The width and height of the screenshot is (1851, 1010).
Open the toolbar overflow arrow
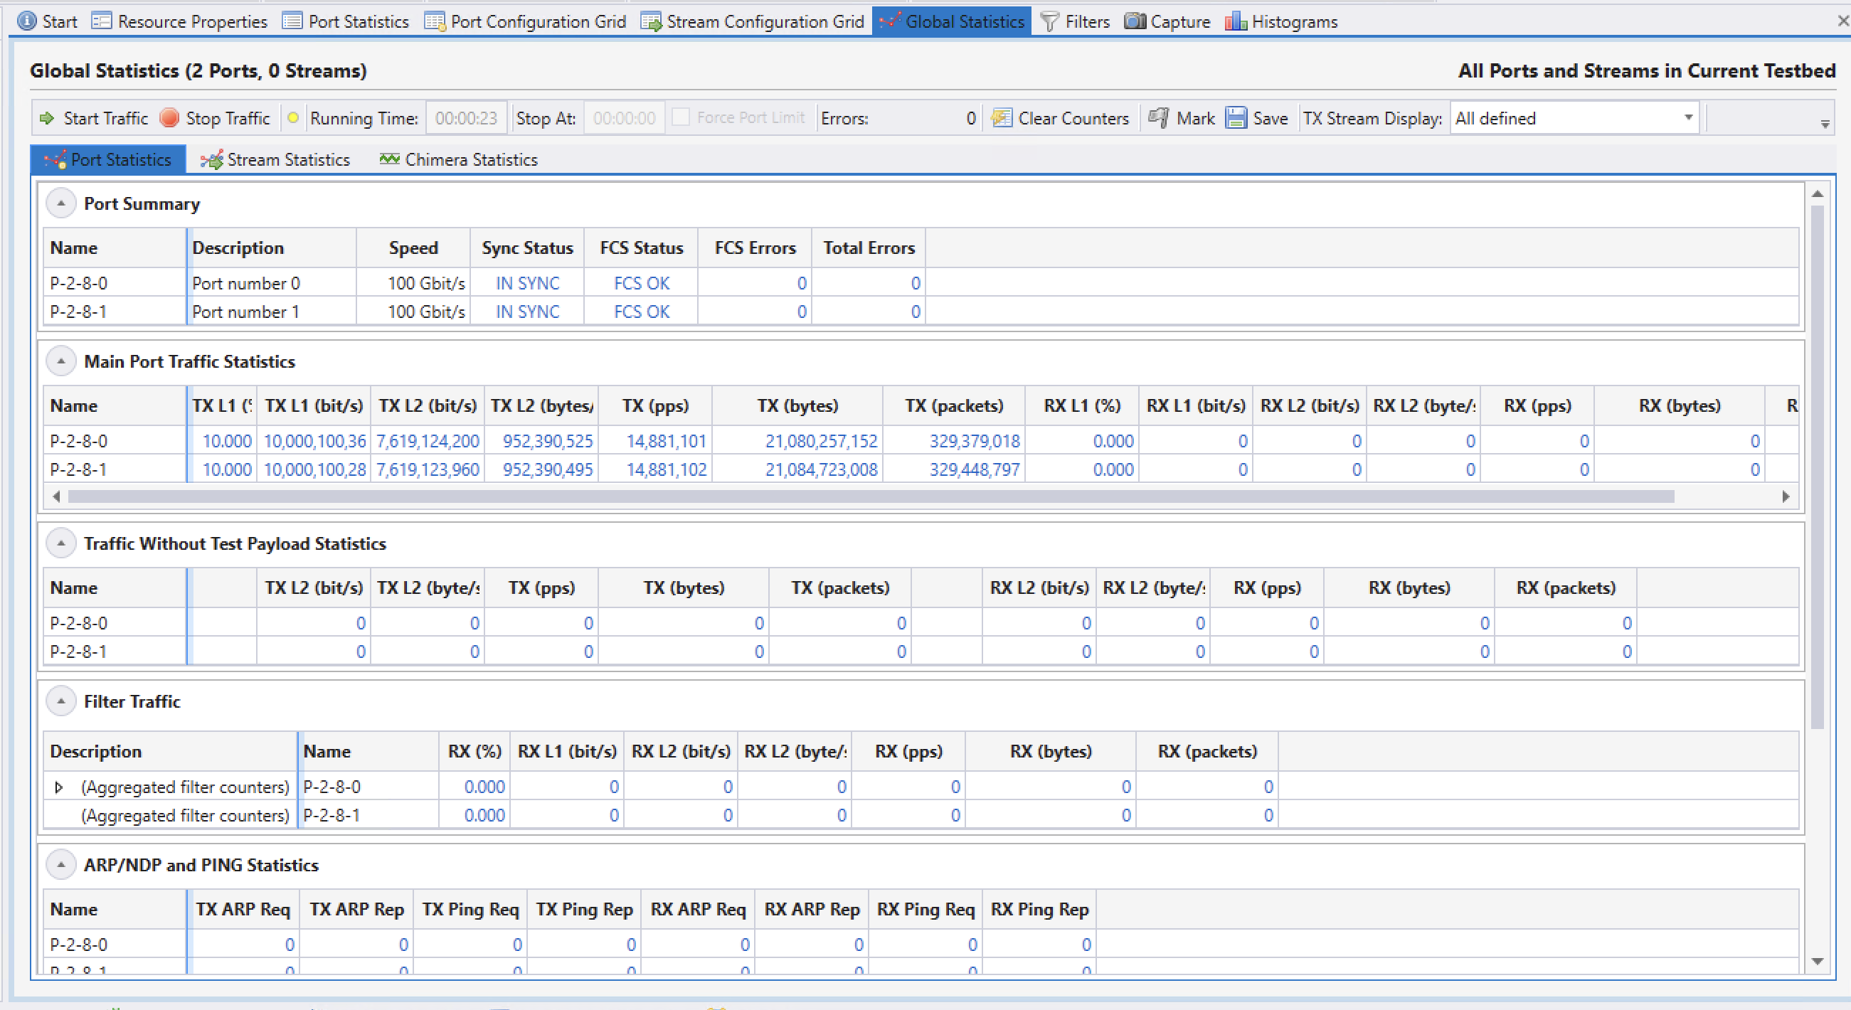pyautogui.click(x=1825, y=124)
